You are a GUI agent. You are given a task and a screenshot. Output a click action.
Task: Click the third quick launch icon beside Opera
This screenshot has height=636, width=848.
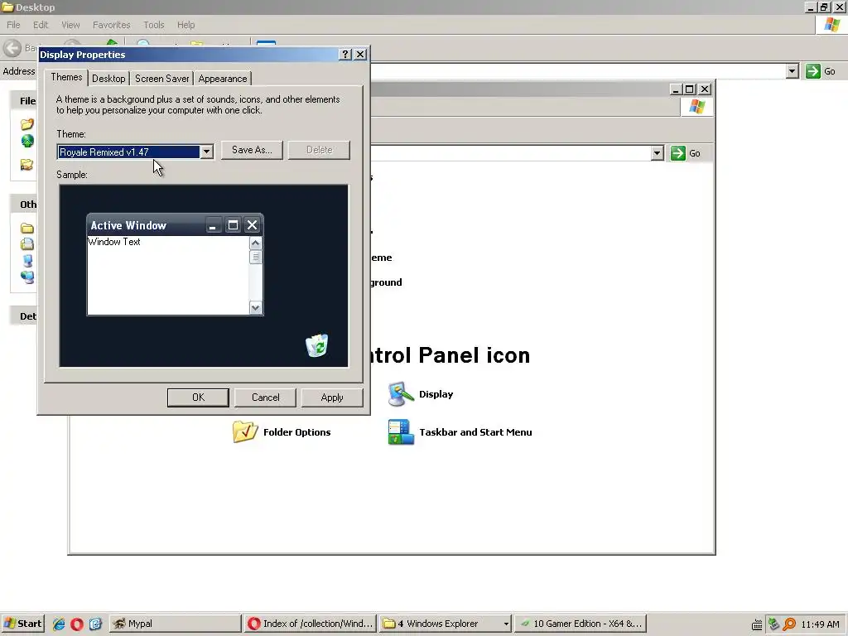(x=95, y=624)
